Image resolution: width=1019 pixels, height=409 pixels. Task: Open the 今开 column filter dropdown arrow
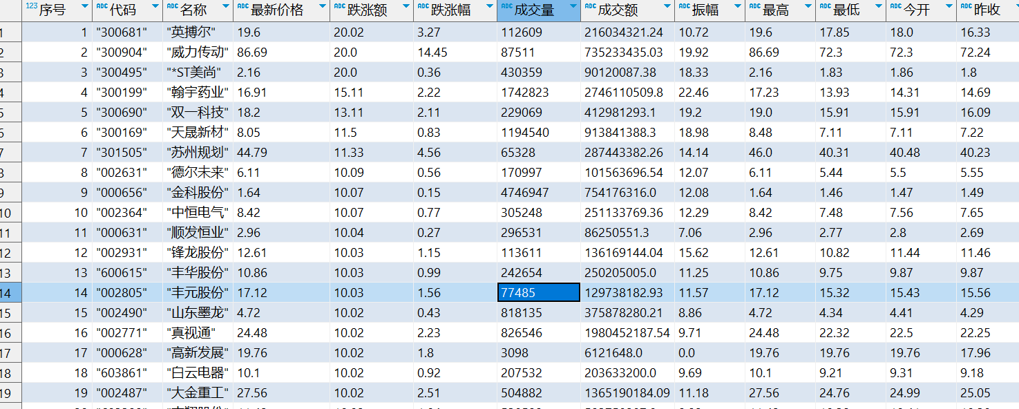point(949,6)
